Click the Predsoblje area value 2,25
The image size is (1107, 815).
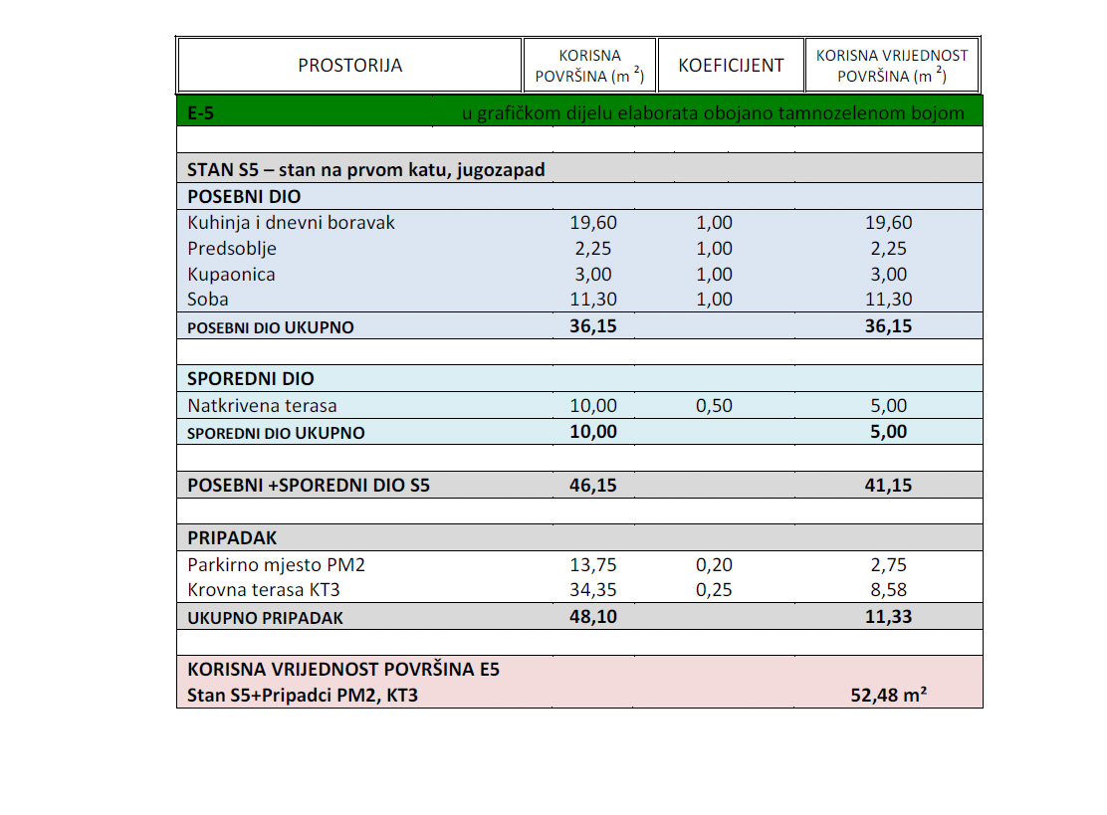pos(593,249)
